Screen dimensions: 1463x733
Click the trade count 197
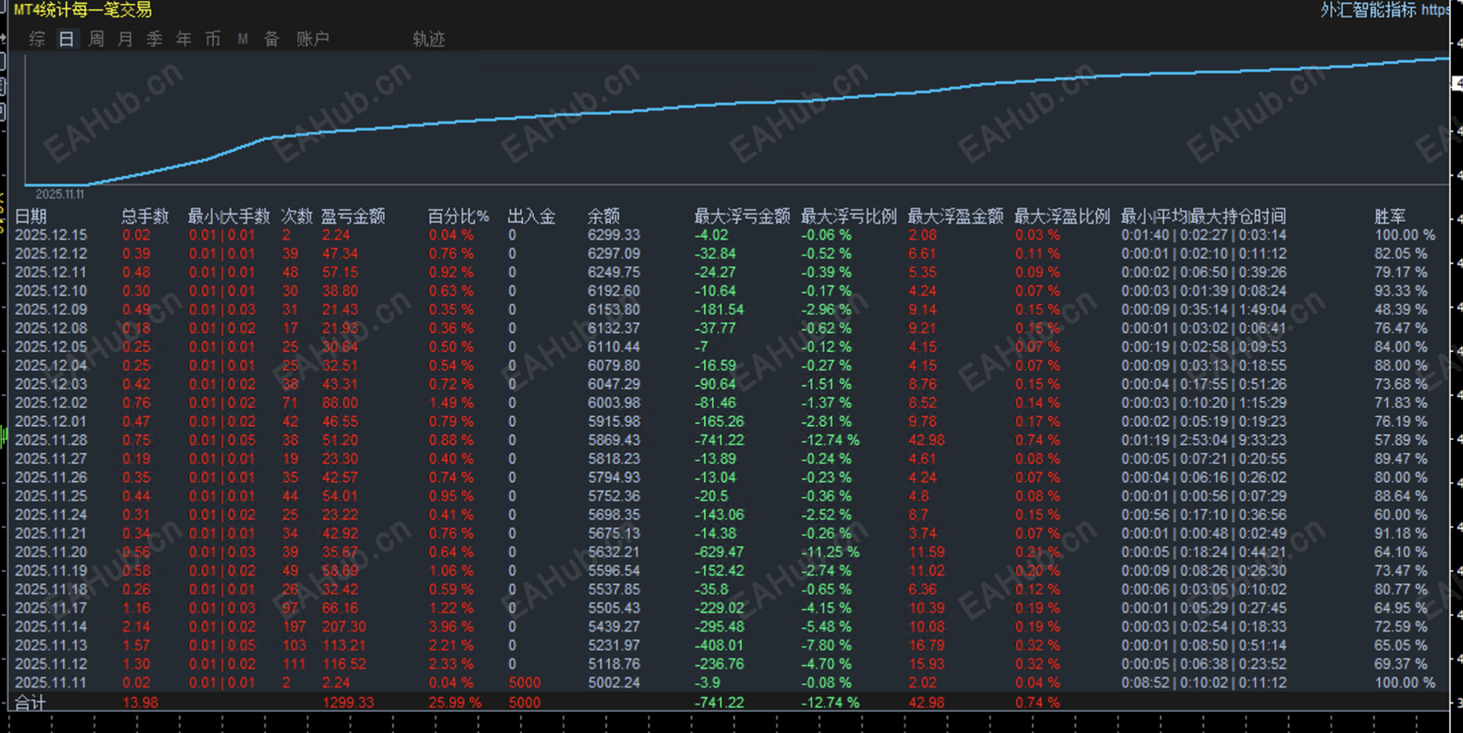(294, 627)
